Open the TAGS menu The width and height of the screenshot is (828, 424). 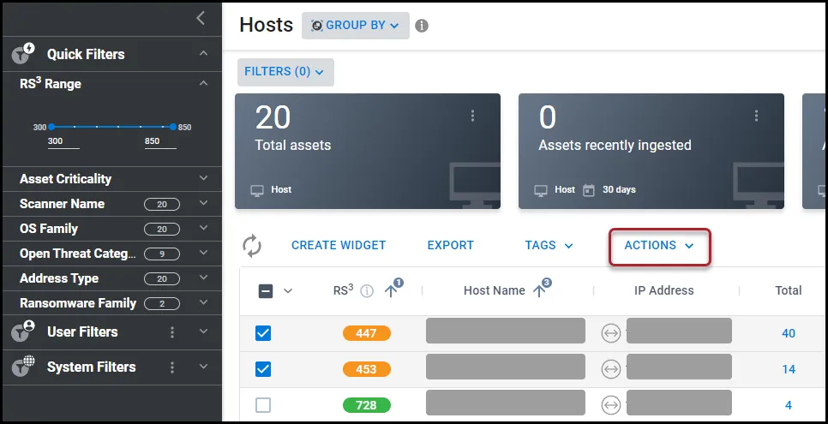(x=549, y=246)
